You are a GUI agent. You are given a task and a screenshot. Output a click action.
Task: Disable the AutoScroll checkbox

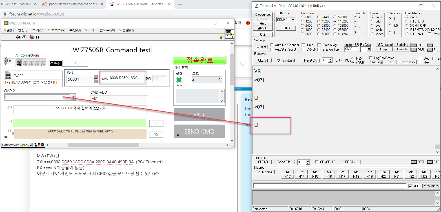pyautogui.click(x=278, y=60)
